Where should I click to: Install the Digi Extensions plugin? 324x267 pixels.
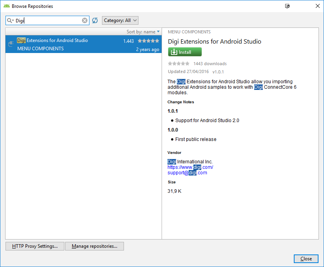point(185,52)
